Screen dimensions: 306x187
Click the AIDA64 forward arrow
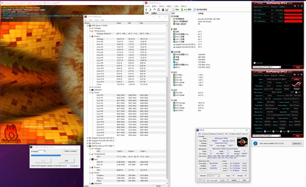pyautogui.click(x=150, y=10)
